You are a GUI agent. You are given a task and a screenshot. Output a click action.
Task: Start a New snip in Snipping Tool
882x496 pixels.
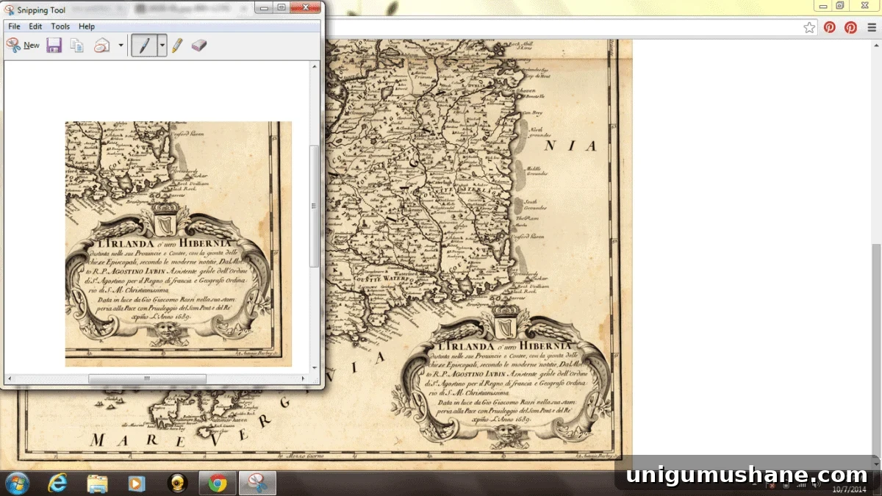[x=23, y=46]
